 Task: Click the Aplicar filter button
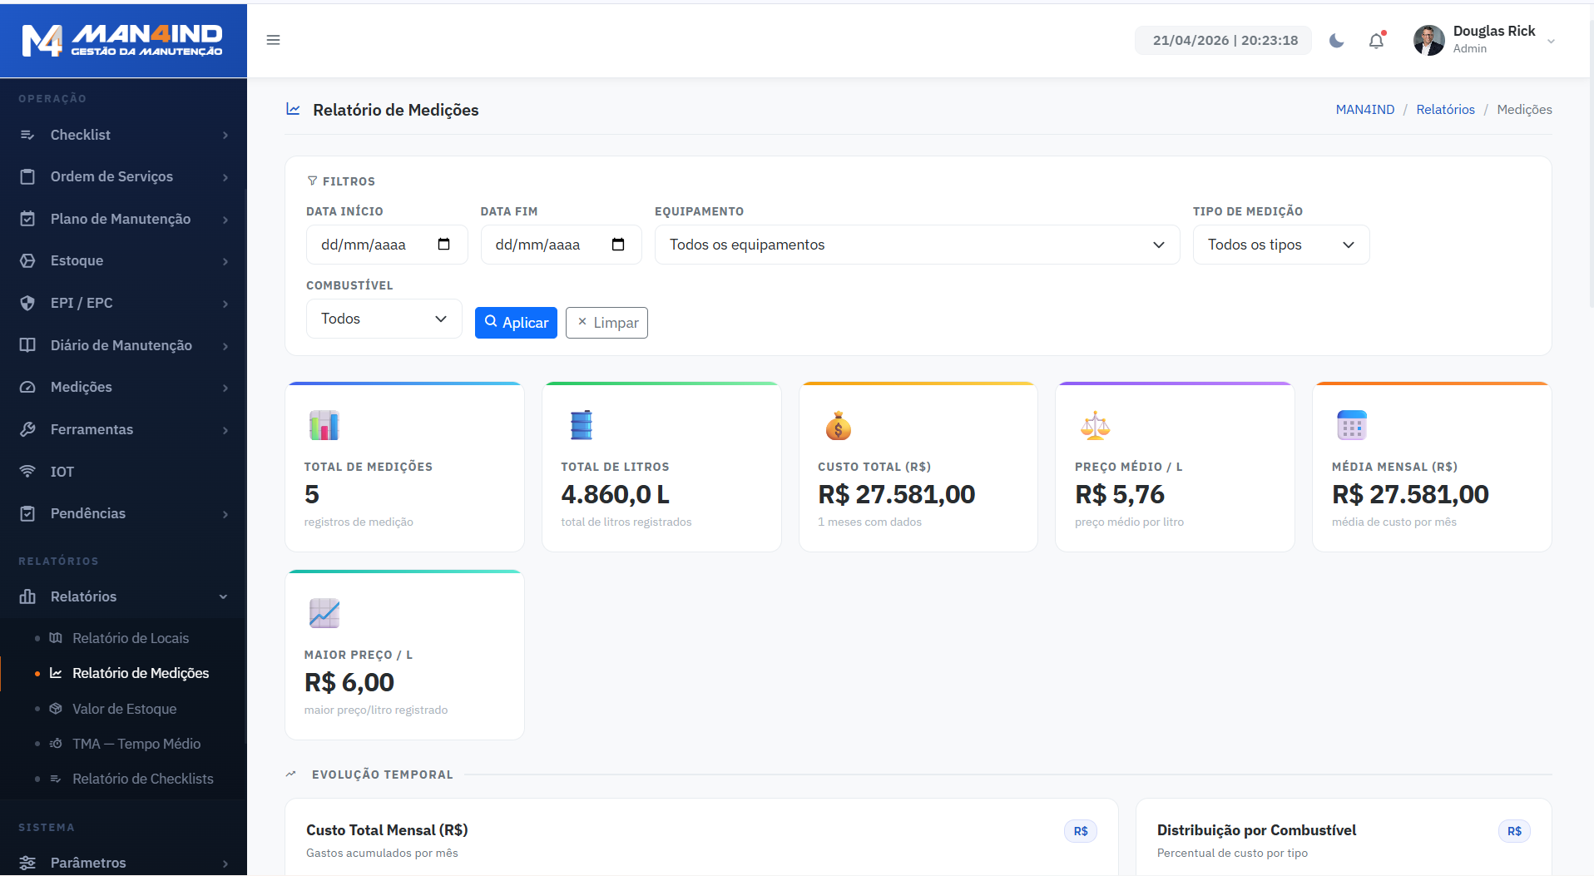tap(516, 323)
